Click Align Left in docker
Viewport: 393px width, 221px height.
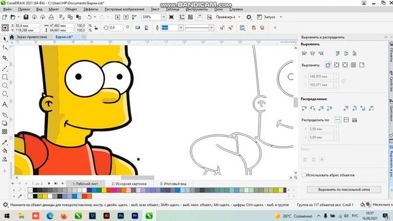tap(305, 53)
